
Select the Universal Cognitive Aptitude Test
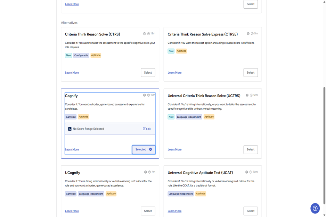click(x=251, y=211)
